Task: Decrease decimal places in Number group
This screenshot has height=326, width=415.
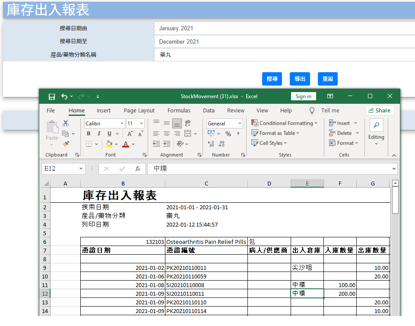Action: click(221, 144)
